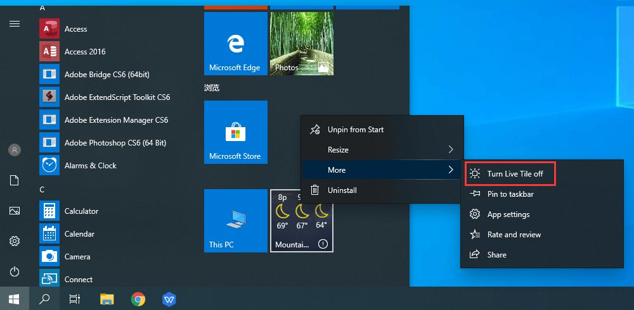Open Settings gear in Start sidebar
This screenshot has width=634, height=310.
[15, 242]
